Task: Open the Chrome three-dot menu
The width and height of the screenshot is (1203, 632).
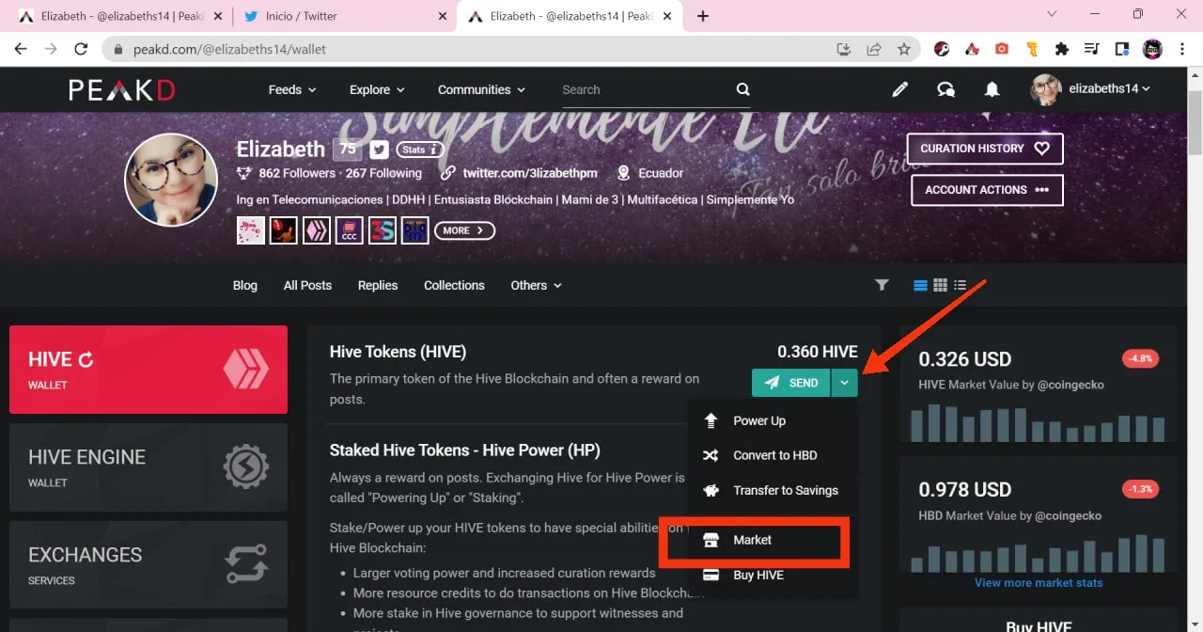Action: pos(1182,49)
